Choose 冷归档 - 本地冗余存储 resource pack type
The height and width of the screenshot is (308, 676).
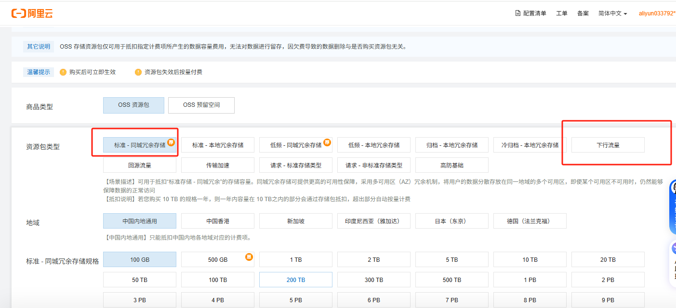tap(530, 145)
